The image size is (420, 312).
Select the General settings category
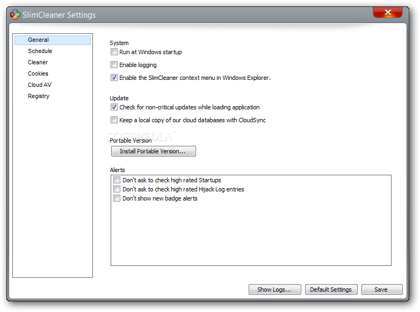click(x=53, y=40)
